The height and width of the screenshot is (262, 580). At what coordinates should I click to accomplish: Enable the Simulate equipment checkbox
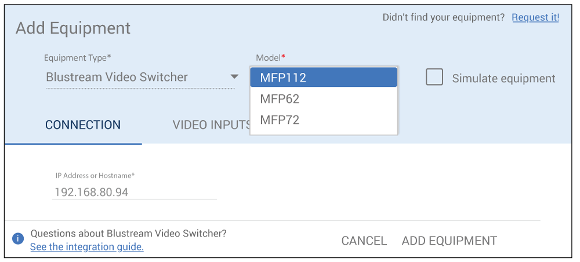[434, 78]
